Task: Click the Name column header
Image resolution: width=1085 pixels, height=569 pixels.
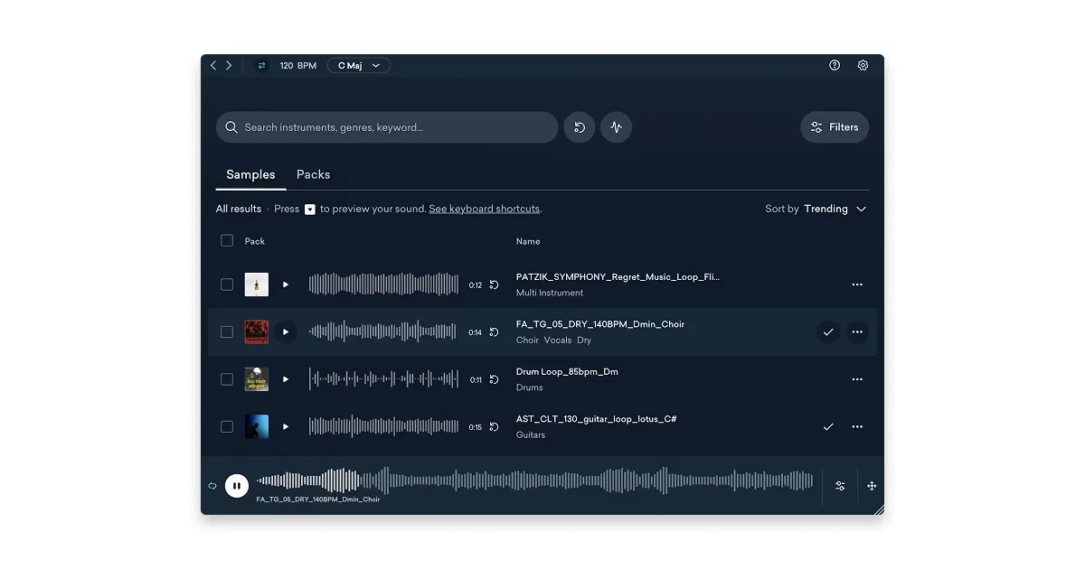Action: 528,241
